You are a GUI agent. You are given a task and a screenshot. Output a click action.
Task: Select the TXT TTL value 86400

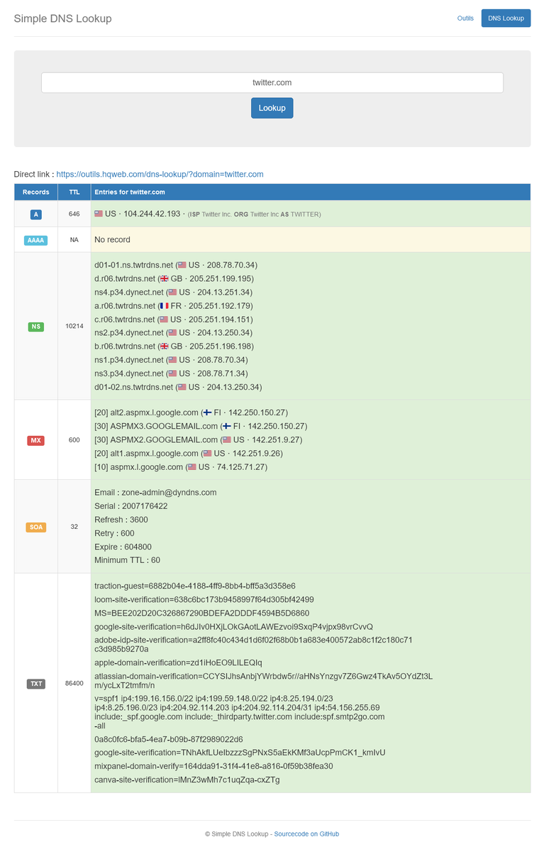click(74, 684)
